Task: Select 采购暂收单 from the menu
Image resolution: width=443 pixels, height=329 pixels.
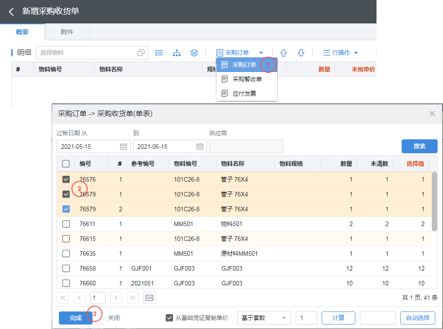Action: pos(247,79)
